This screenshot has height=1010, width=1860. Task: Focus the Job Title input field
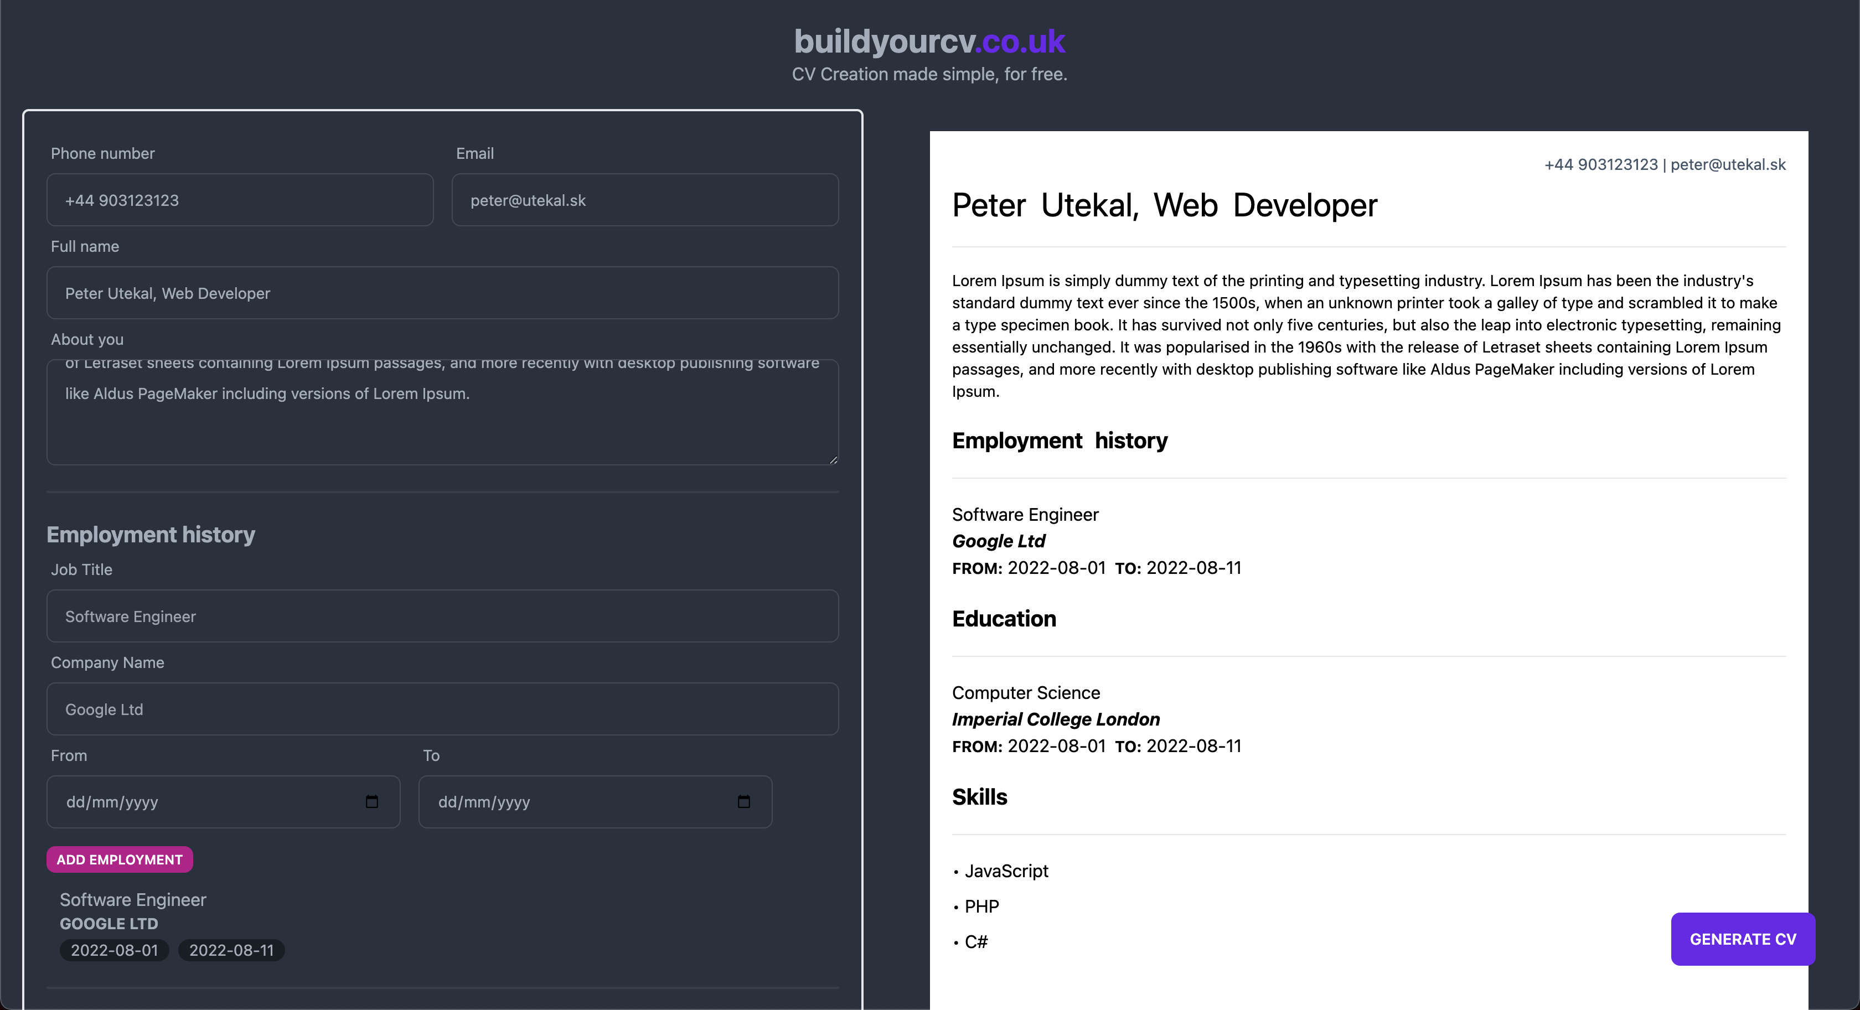[443, 616]
